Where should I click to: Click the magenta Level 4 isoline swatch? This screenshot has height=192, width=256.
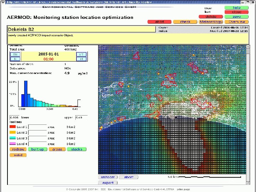pos(12,144)
